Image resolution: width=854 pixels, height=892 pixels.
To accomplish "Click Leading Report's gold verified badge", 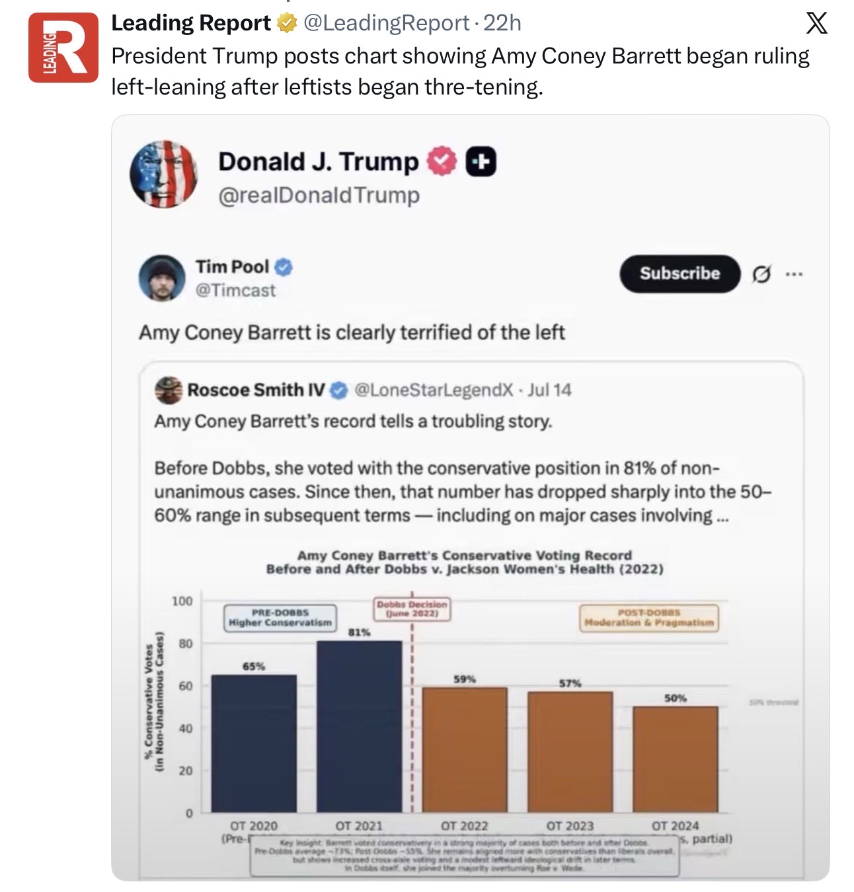I will click(x=286, y=24).
